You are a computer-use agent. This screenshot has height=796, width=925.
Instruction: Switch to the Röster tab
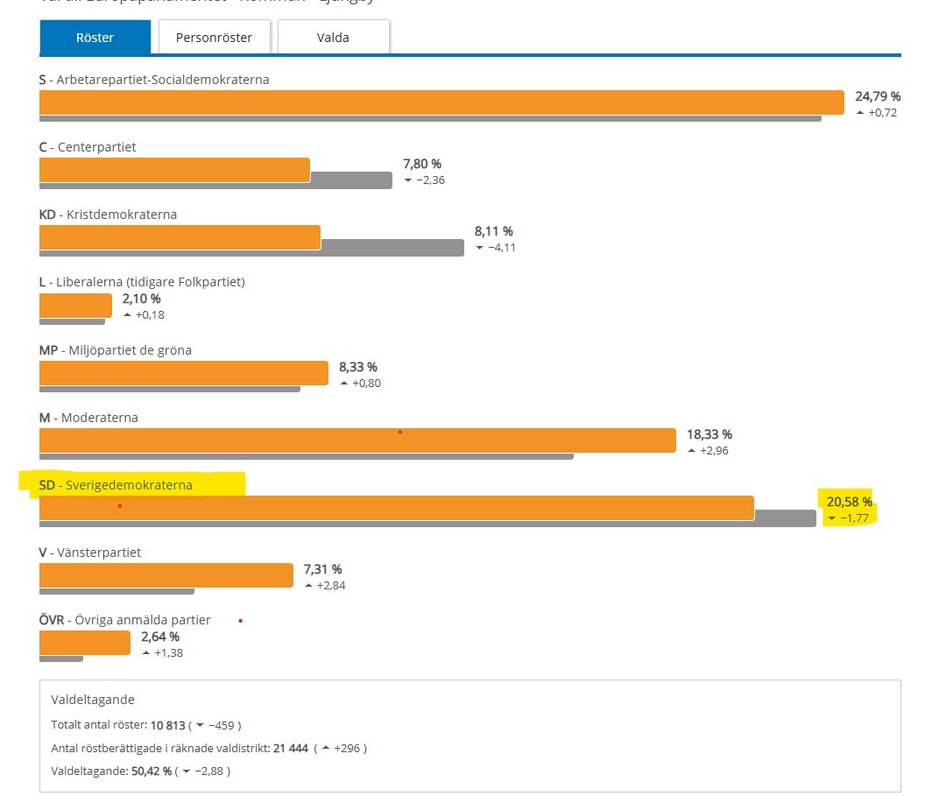(x=95, y=37)
